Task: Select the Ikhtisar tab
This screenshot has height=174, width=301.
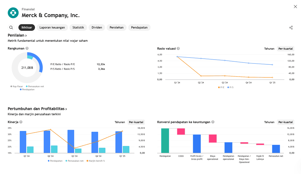Action: (27, 27)
